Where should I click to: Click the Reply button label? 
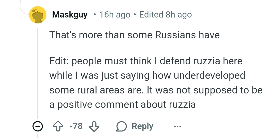(142, 126)
